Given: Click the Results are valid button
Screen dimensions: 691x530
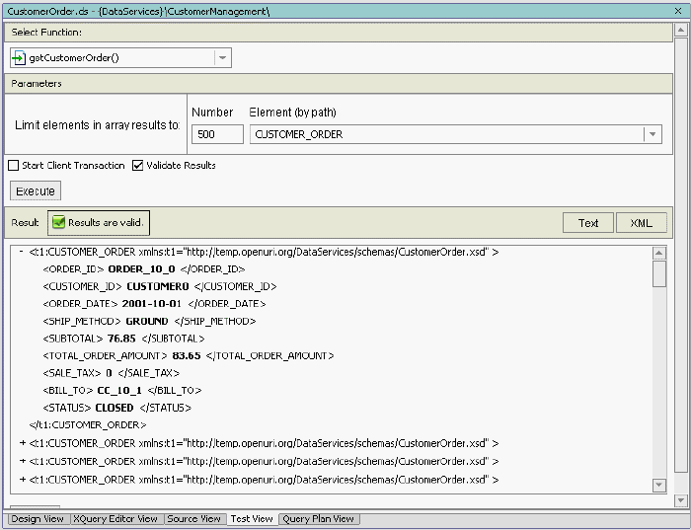Looking at the screenshot, I should tap(99, 222).
